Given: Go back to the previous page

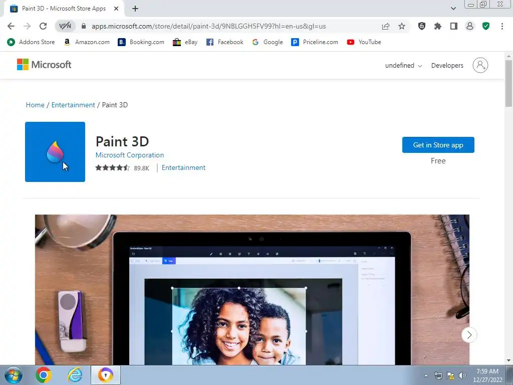Looking at the screenshot, I should point(11,26).
